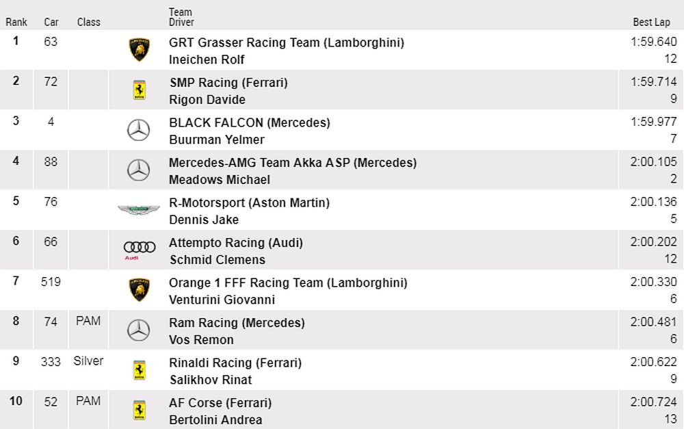
Task: Click Mercedes logo next to Ram Racing
Action: pyautogui.click(x=139, y=330)
